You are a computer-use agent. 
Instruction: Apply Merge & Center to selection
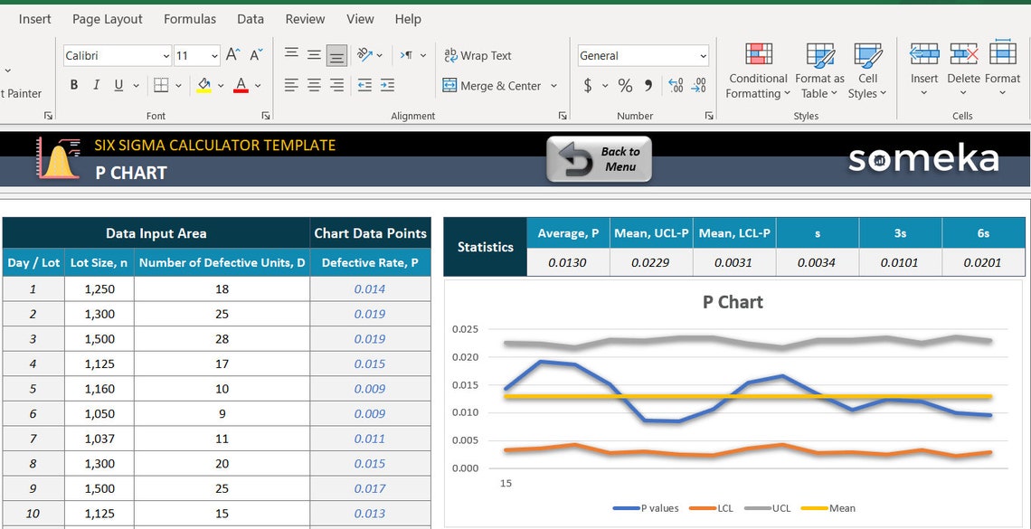point(495,86)
